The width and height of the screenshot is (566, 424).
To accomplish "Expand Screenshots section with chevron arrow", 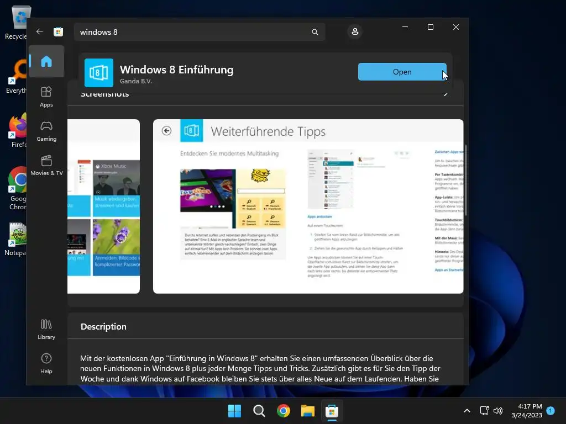I will [446, 94].
